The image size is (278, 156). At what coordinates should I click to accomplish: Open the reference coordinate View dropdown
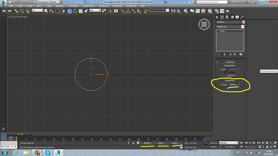click(x=95, y=10)
